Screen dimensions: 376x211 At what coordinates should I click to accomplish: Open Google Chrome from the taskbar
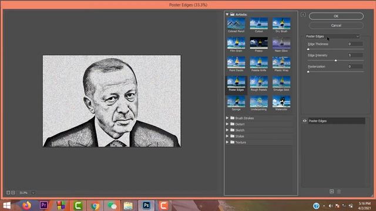point(95,205)
